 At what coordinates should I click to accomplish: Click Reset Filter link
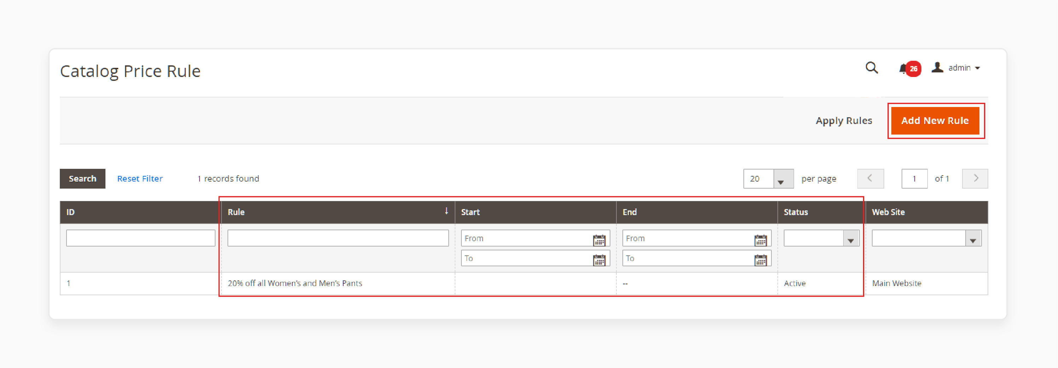140,179
